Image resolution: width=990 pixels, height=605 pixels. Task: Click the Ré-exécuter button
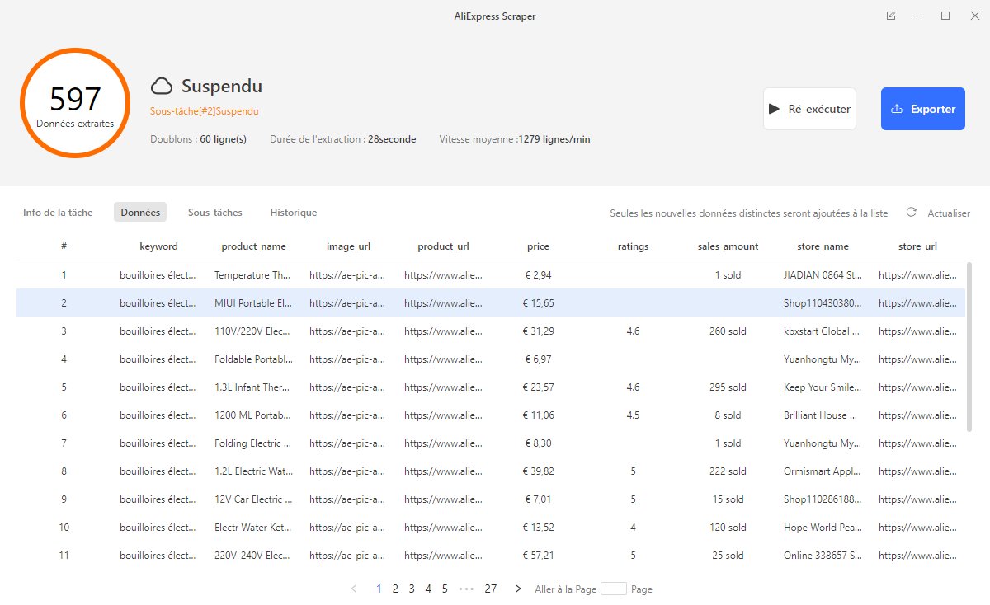click(x=809, y=109)
